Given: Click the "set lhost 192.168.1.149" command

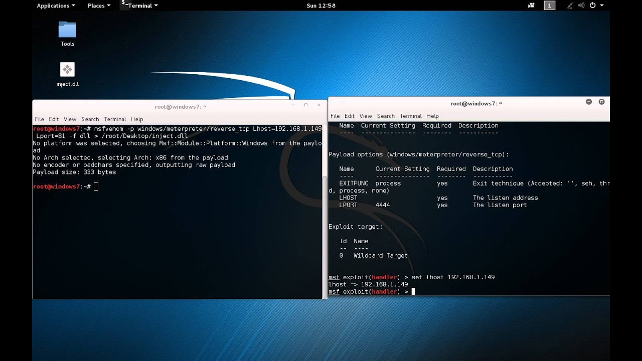Looking at the screenshot, I should (x=453, y=277).
